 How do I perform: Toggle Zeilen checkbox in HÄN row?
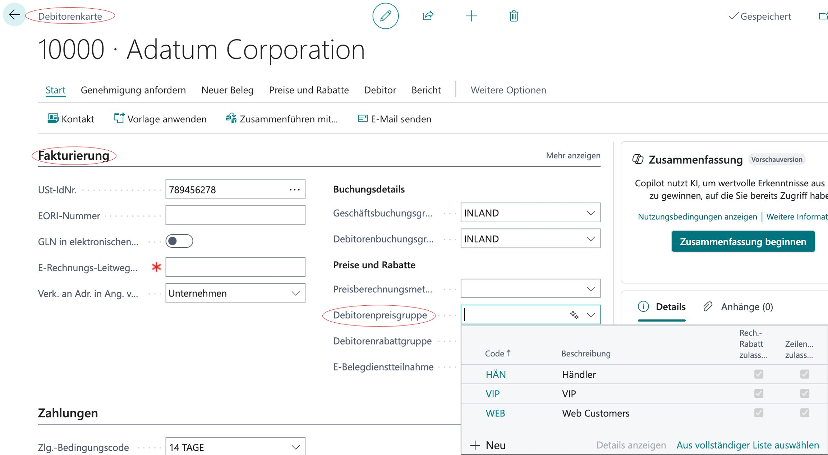805,374
